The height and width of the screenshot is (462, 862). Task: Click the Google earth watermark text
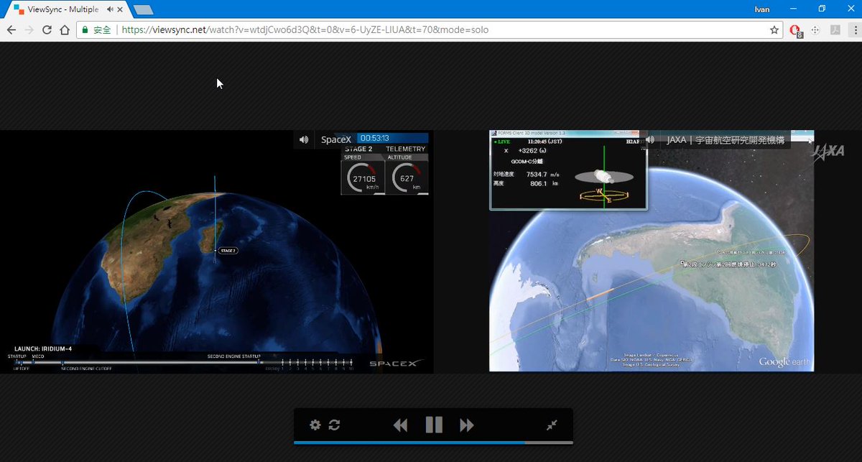point(784,361)
